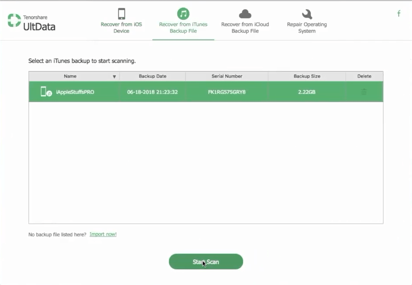Click the 'Import now!' link
The image size is (412, 285).
103,234
